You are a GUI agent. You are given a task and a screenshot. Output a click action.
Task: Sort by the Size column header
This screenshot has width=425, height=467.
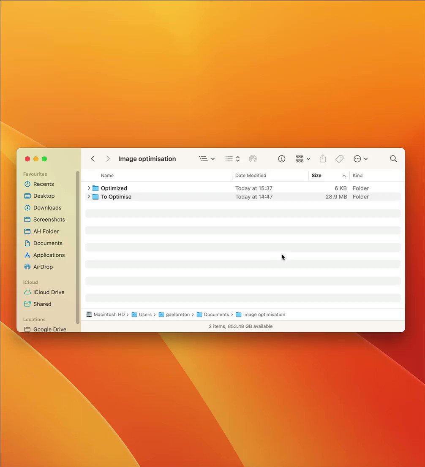[316, 175]
